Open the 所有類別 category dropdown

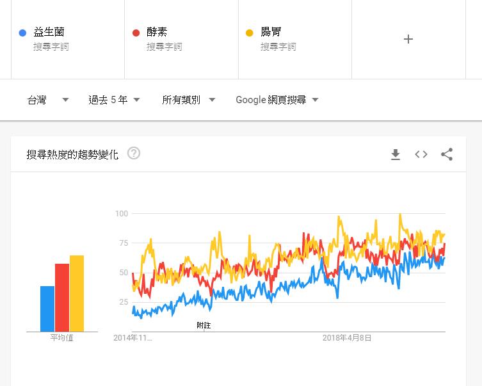click(x=188, y=100)
